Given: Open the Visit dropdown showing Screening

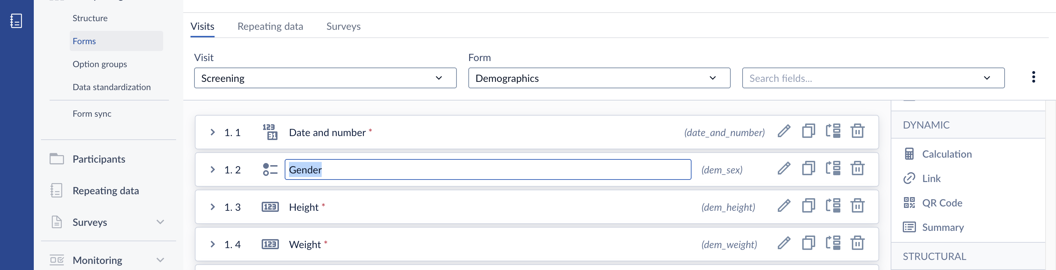Looking at the screenshot, I should [325, 78].
